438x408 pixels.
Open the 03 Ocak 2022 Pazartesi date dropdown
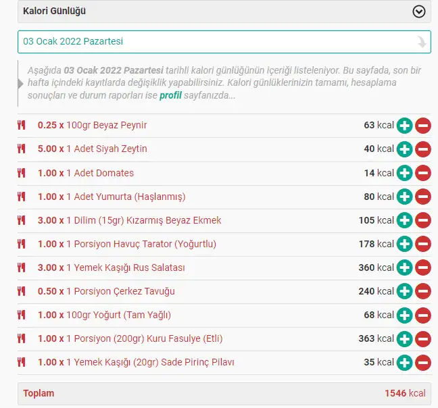[216, 42]
